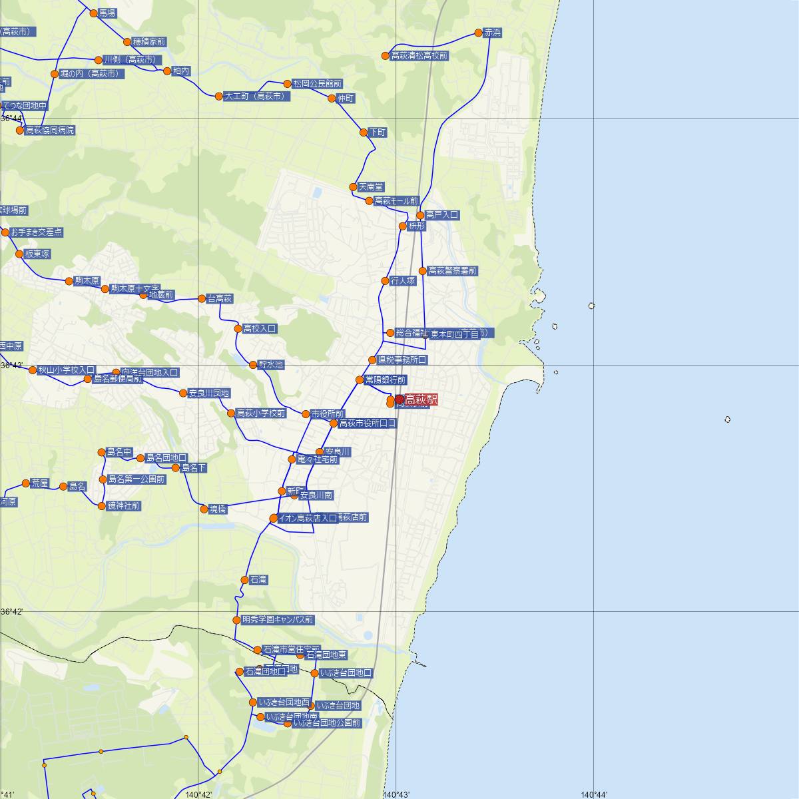The image size is (799, 799).
Task: Select the 安良川団地 stop label
Action: pyautogui.click(x=209, y=393)
